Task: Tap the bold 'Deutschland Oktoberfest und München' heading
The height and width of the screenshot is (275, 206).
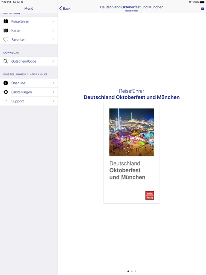Action: (132, 97)
